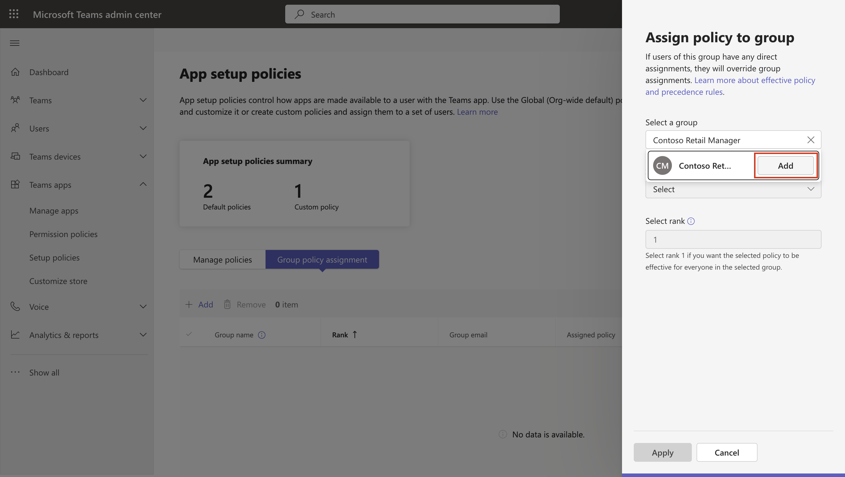The image size is (845, 477).
Task: Click the Apply button
Action: 663,452
